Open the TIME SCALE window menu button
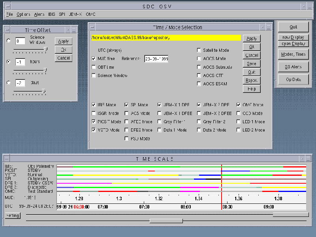Image resolution: width=316 pixels, height=237 pixels. coord(7,158)
